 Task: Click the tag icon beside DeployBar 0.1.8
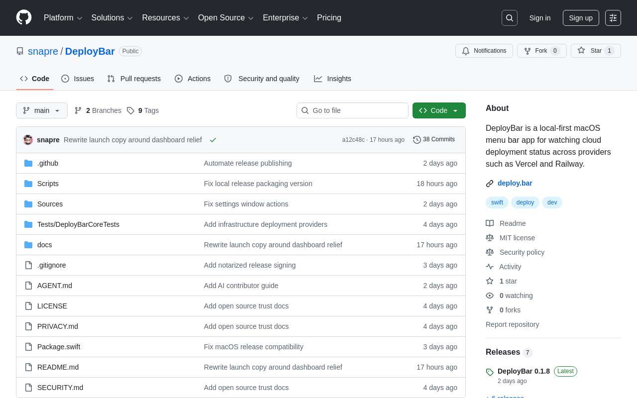(x=490, y=372)
